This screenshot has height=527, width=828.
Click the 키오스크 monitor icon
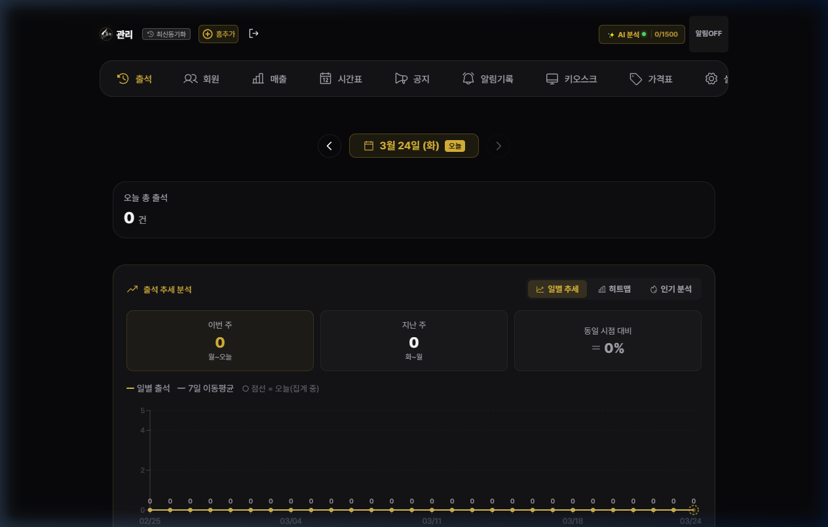pos(552,79)
